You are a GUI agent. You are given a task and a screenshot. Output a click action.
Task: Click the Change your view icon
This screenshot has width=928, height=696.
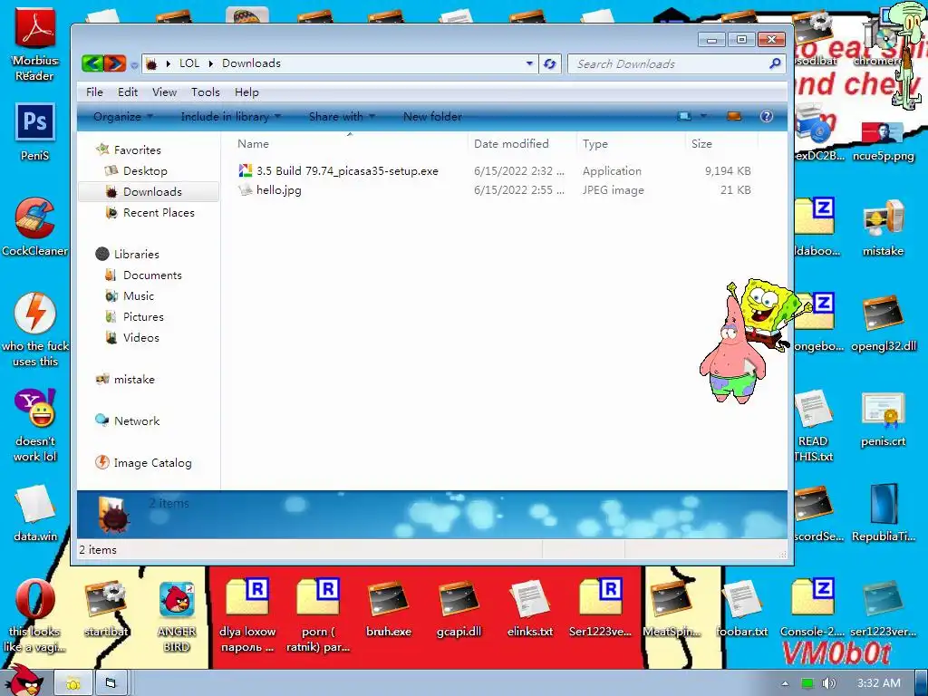[x=684, y=116]
